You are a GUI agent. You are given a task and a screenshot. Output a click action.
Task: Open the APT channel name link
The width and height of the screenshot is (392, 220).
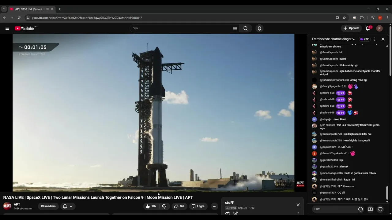coord(17,204)
